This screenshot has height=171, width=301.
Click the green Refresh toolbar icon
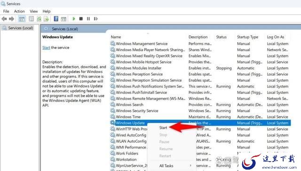pos(39,19)
